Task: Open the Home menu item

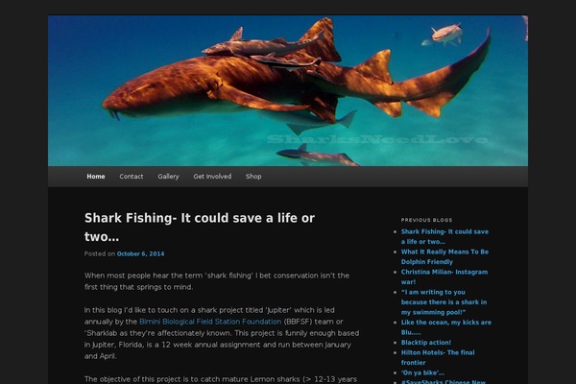Action: click(96, 177)
